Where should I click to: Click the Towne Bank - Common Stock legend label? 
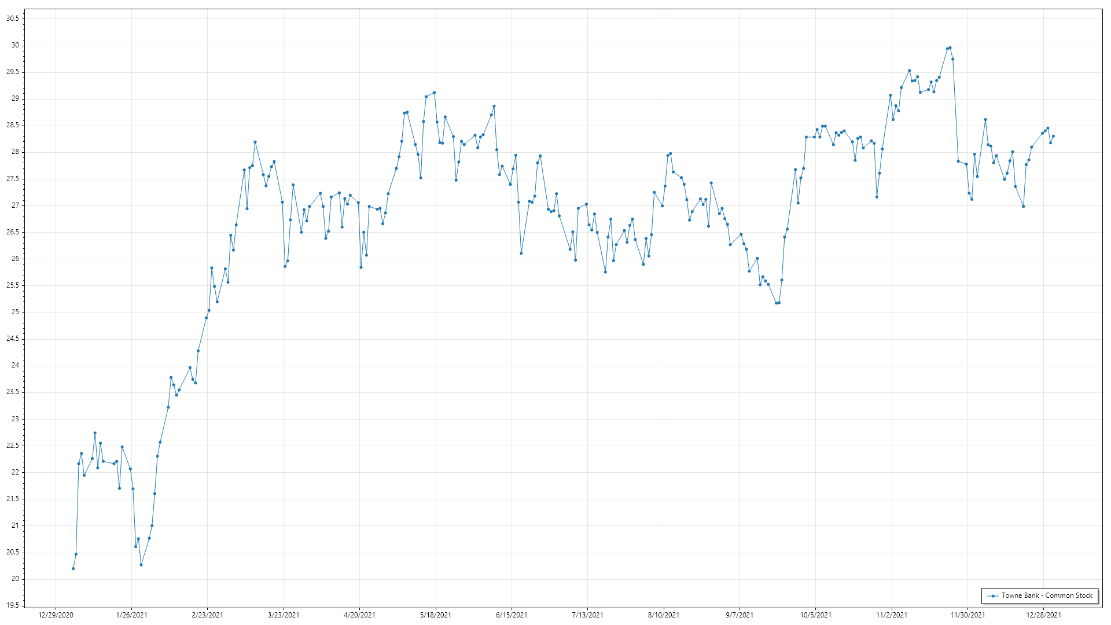[x=1047, y=595]
